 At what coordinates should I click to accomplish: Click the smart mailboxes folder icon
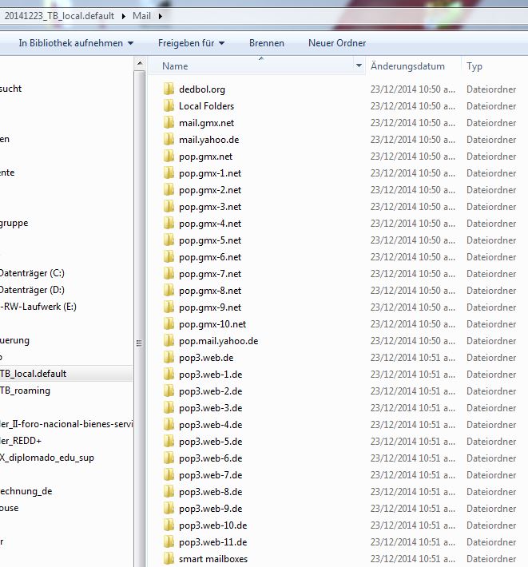pyautogui.click(x=169, y=559)
